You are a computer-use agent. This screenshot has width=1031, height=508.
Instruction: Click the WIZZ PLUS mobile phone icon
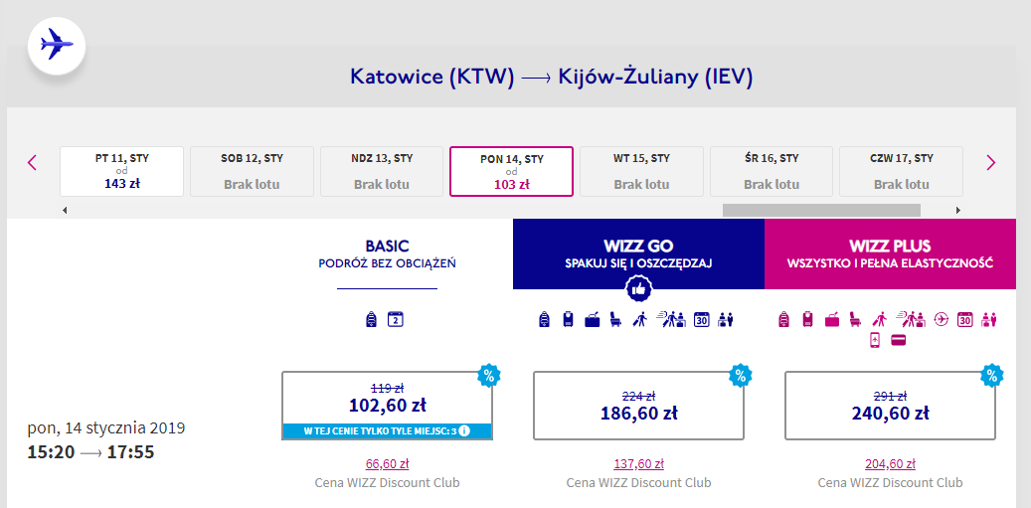click(x=875, y=340)
